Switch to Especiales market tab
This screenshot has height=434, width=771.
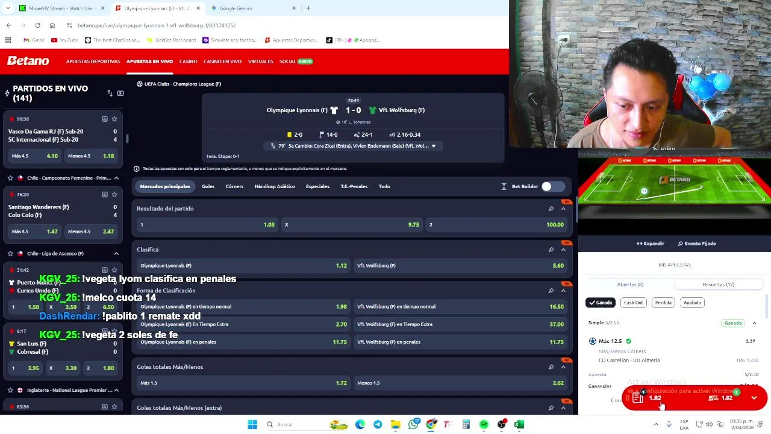317,186
